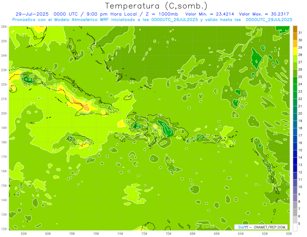Image resolution: width=307 pixels, height=237 pixels.
Task: Pick the gray swatch between 6 and 7
Action: coord(295,212)
